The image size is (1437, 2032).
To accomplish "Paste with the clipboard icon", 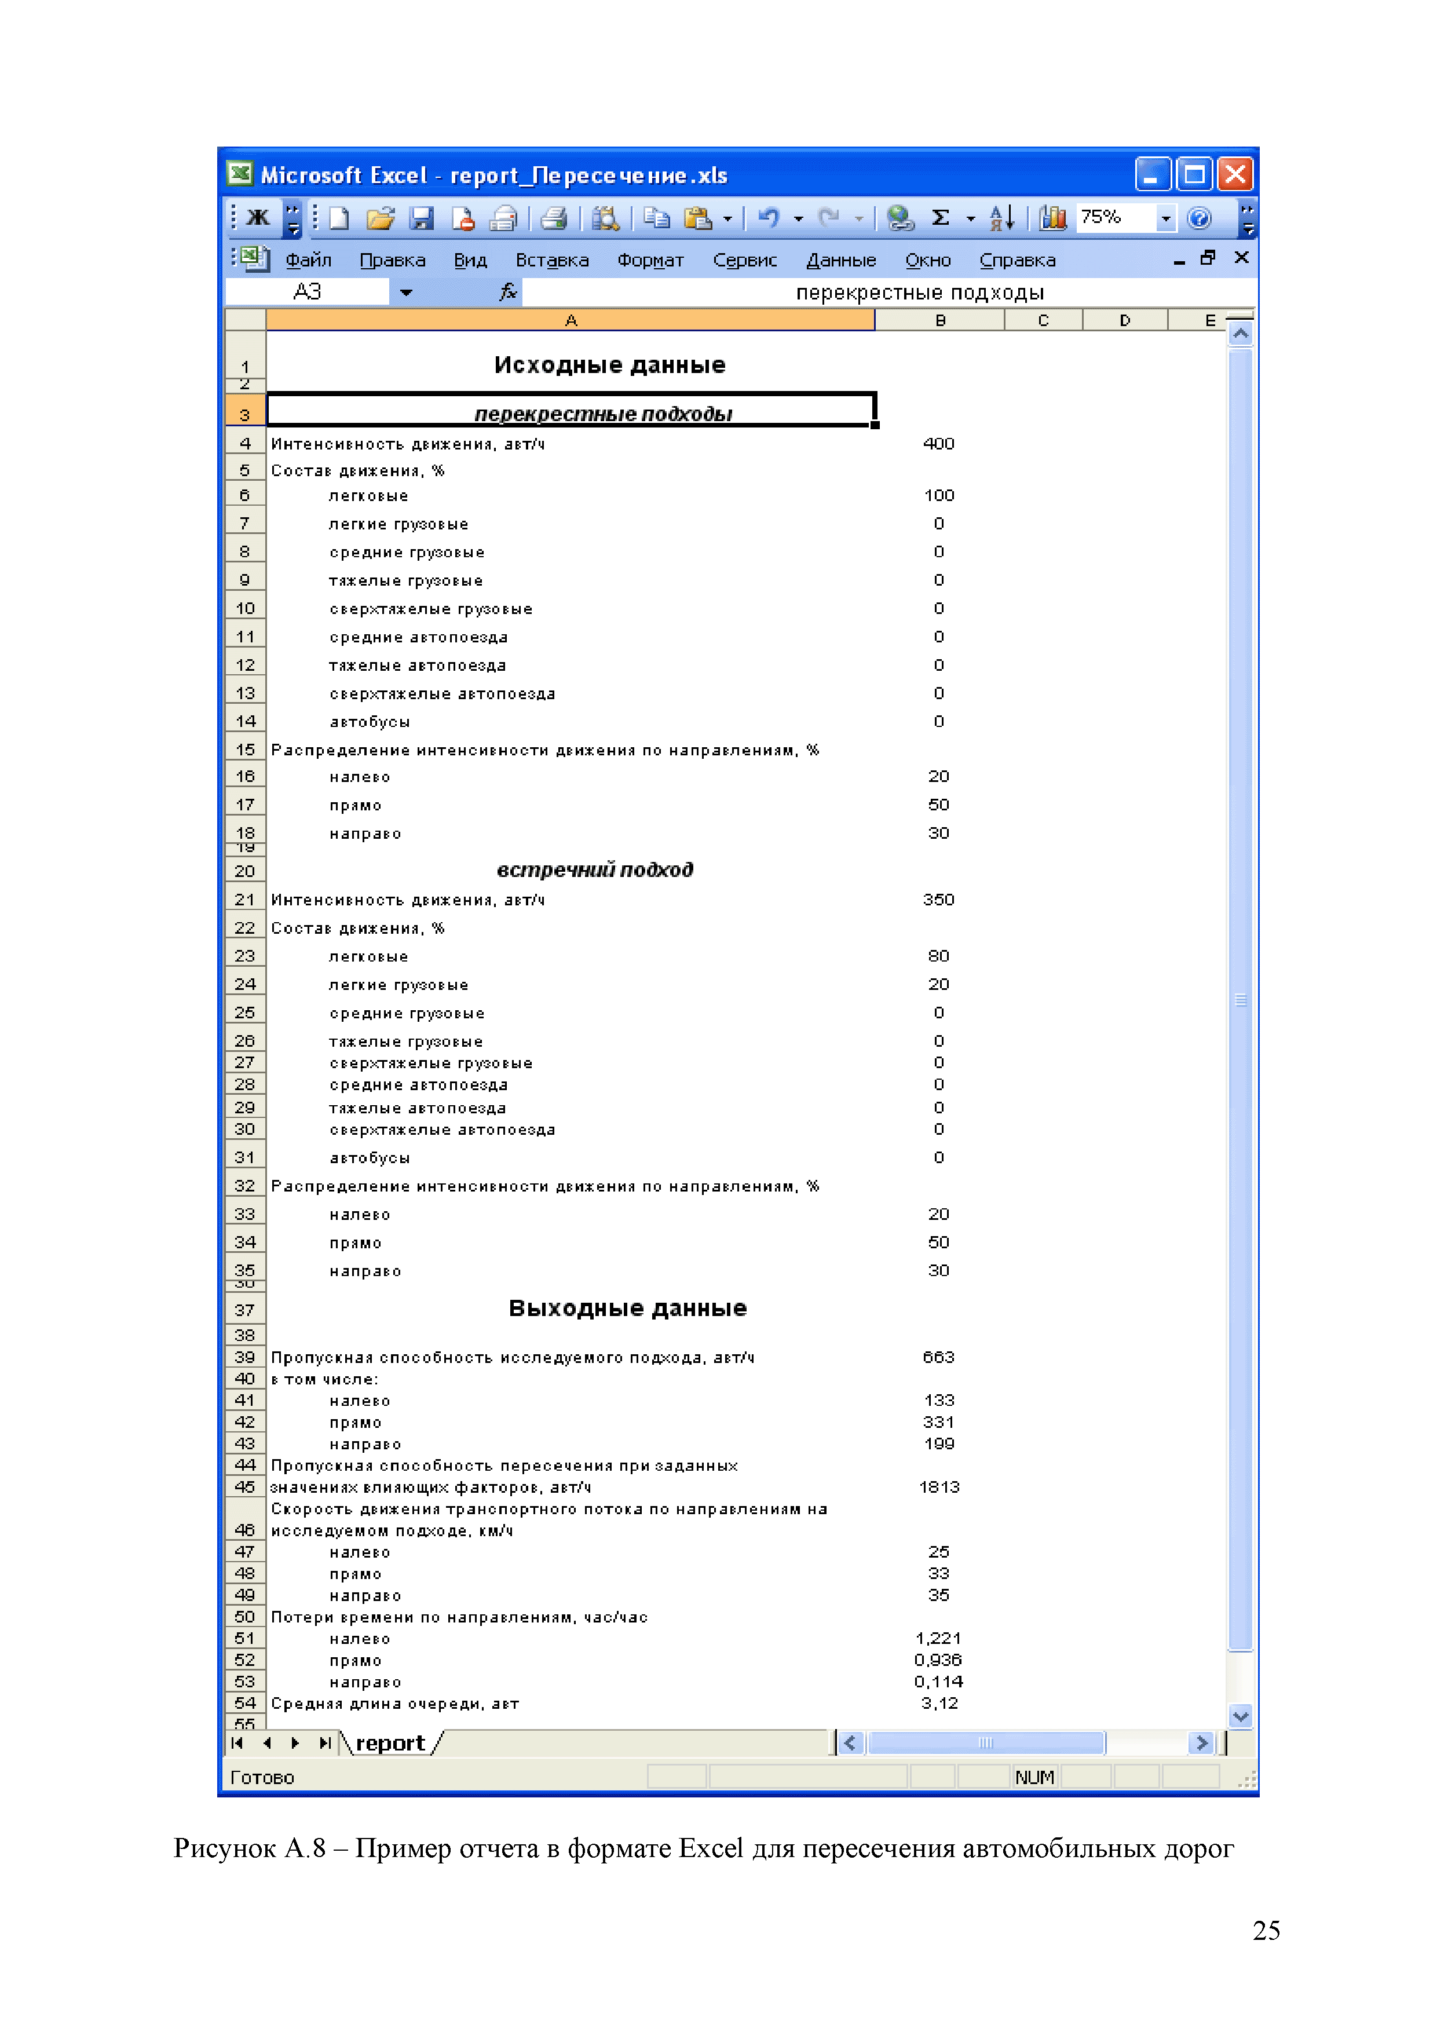I will (x=698, y=218).
